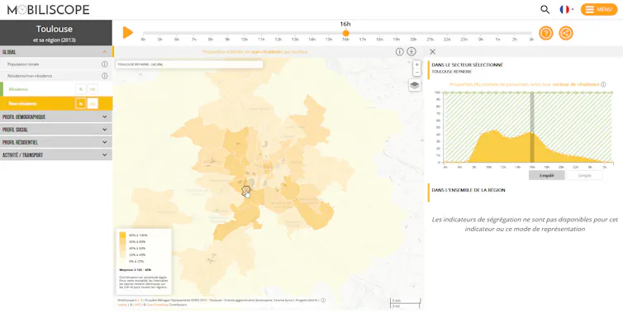
Task: Jump timeline to 23h
Action: coord(464,40)
